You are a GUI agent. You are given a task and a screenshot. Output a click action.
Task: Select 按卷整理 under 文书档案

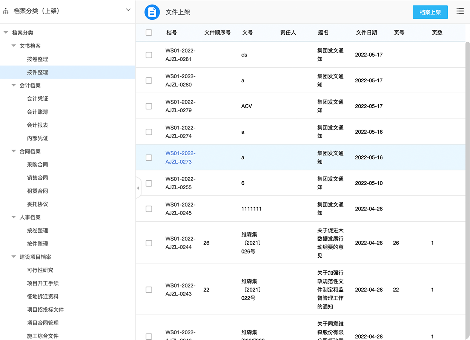click(37, 59)
